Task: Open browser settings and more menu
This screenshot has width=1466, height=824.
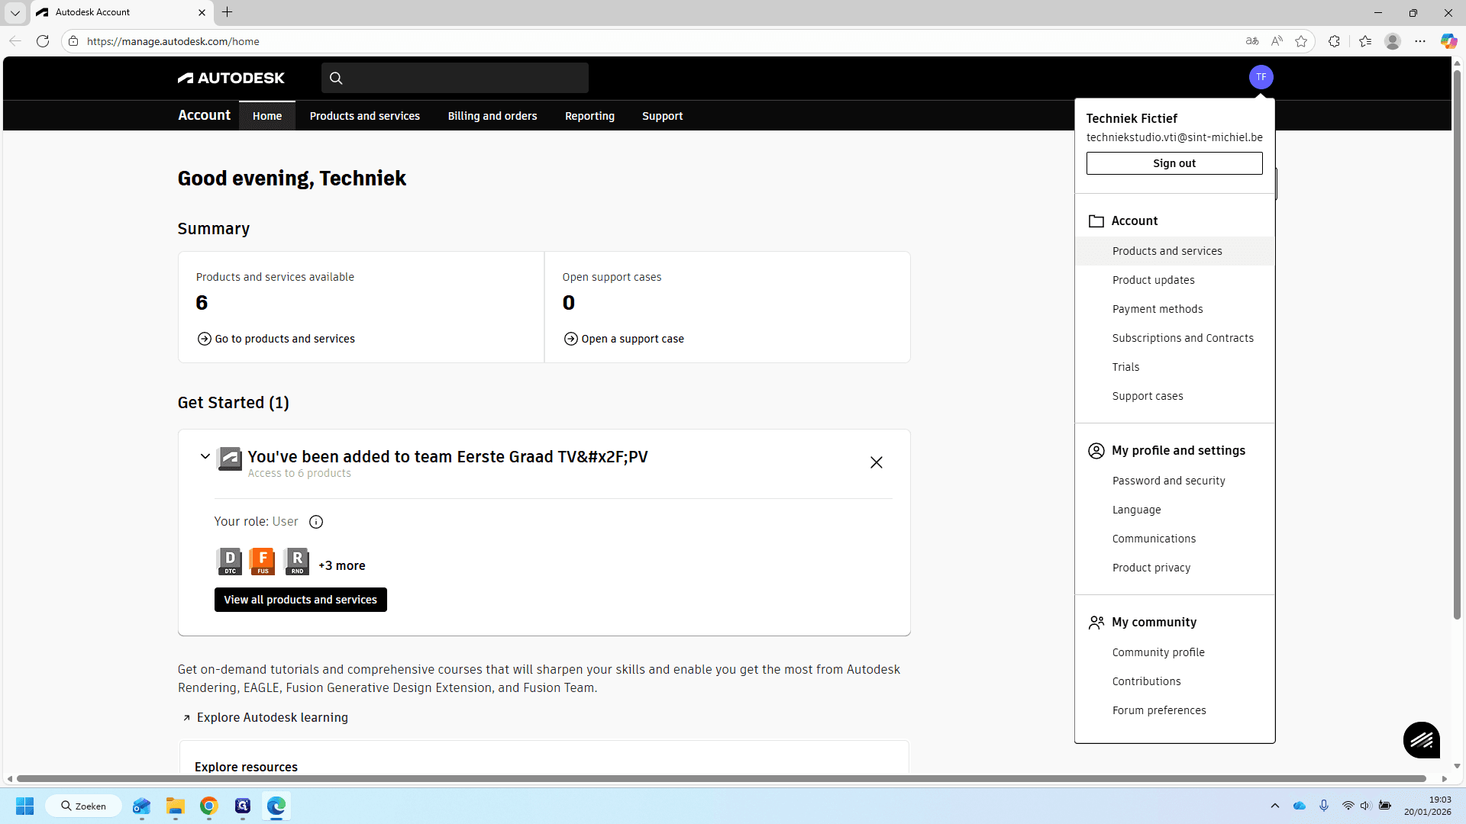Action: tap(1420, 41)
